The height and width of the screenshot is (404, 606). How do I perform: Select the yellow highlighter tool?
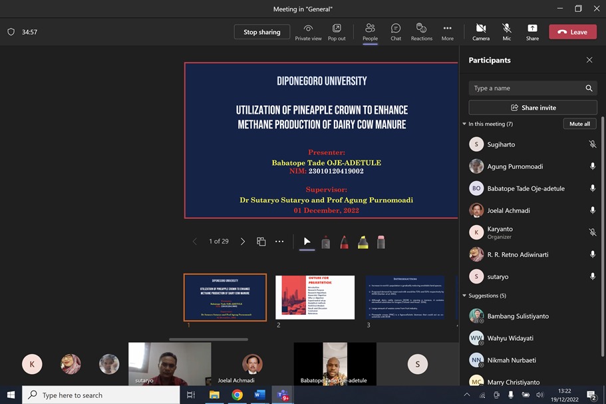(363, 242)
